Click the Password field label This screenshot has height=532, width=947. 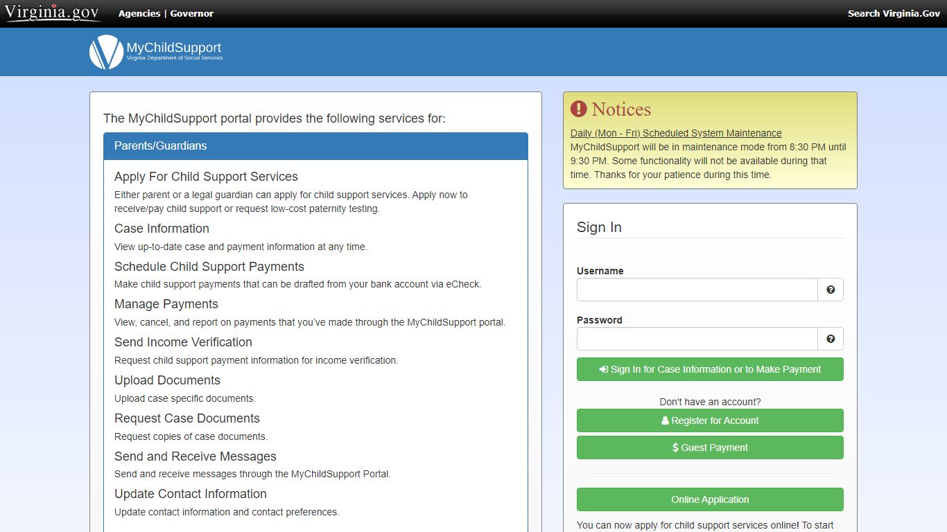click(600, 320)
